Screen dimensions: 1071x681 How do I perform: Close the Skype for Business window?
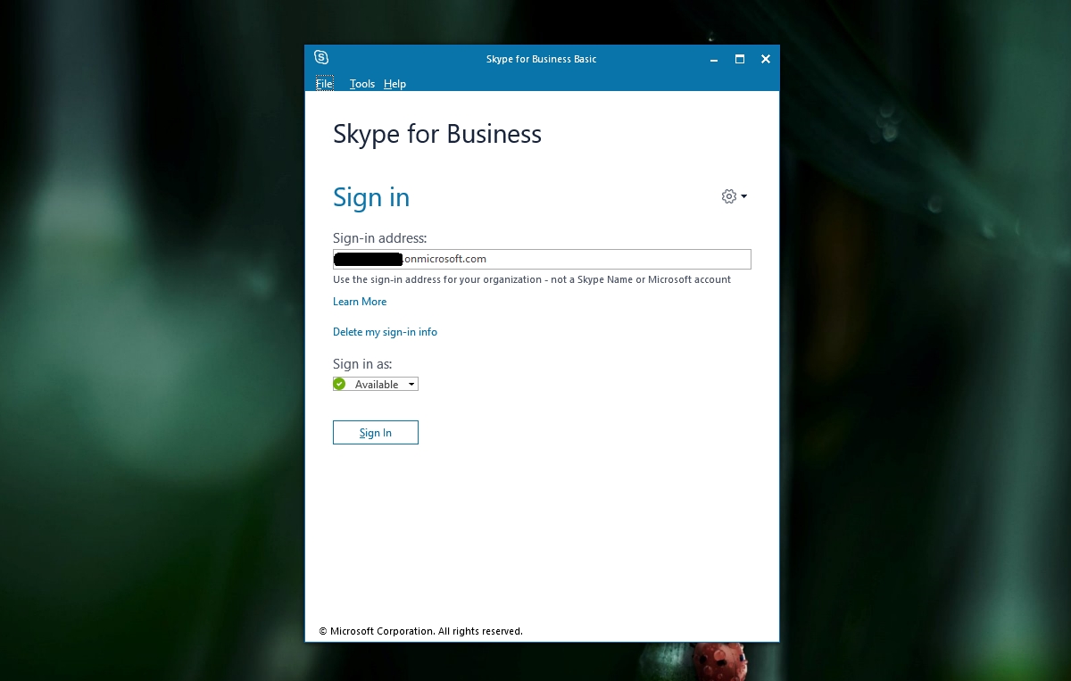tap(766, 59)
